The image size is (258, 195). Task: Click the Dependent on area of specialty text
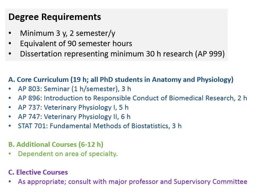pos(68,154)
